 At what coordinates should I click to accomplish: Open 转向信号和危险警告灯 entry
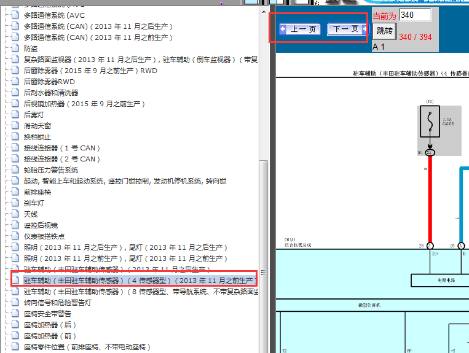[58, 303]
